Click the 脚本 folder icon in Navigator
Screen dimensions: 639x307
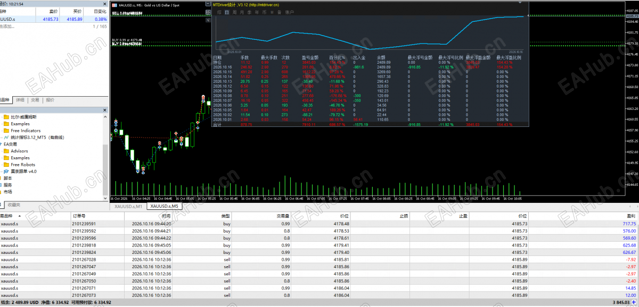(x=1, y=178)
